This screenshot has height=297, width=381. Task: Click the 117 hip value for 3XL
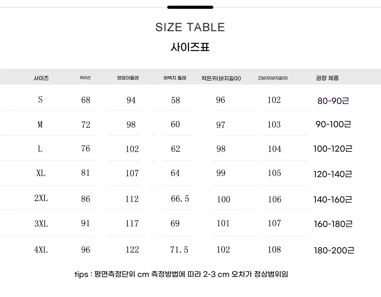pyautogui.click(x=132, y=224)
